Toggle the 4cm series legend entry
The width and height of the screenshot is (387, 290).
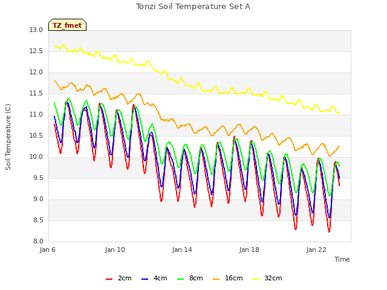[x=155, y=278]
